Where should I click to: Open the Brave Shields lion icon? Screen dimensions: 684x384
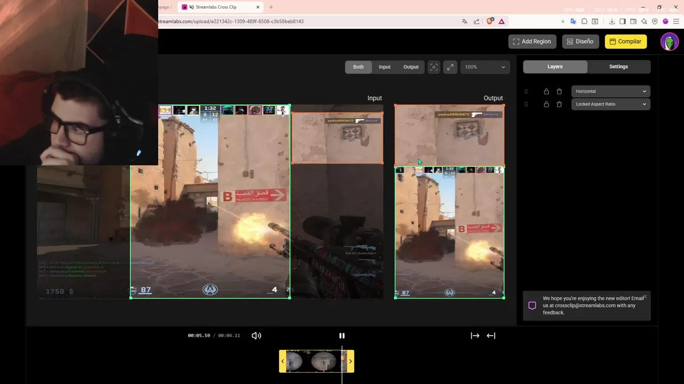tap(489, 21)
